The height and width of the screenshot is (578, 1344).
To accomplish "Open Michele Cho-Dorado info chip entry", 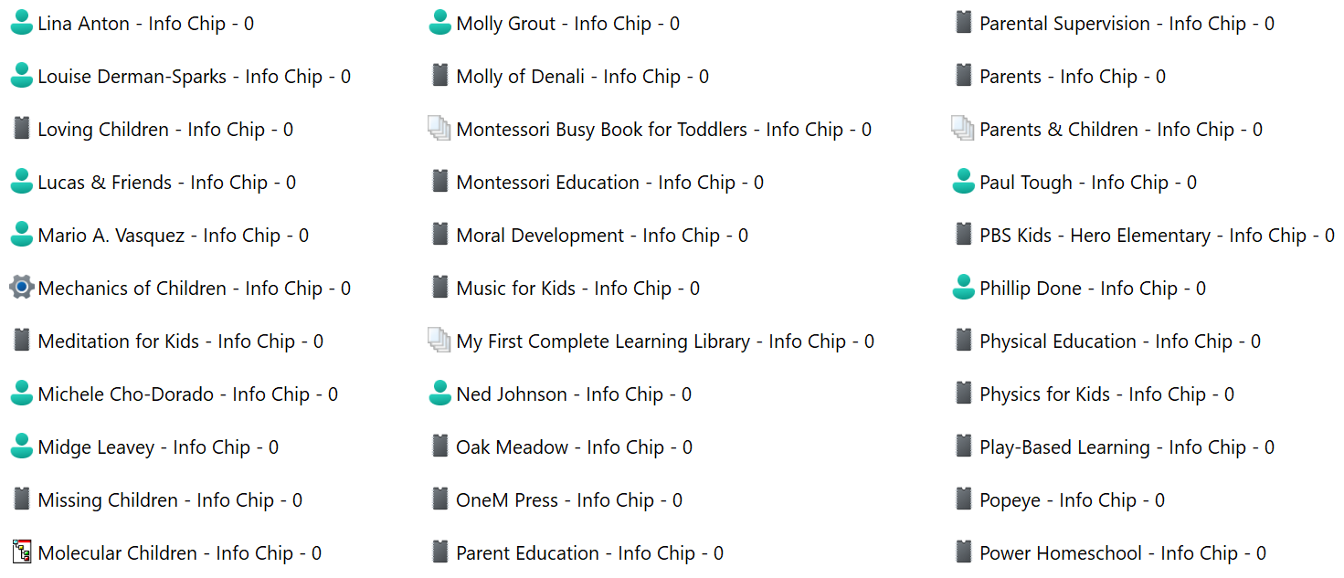I will [187, 394].
